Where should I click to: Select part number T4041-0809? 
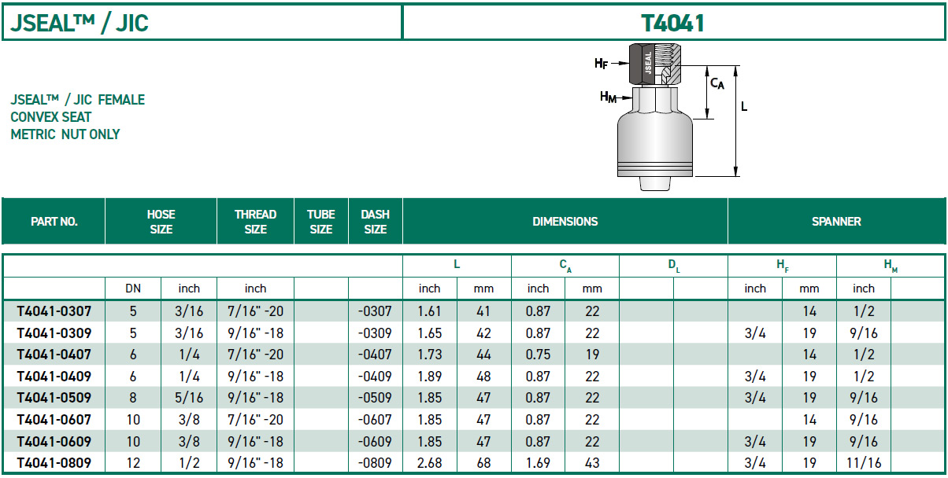click(x=54, y=463)
